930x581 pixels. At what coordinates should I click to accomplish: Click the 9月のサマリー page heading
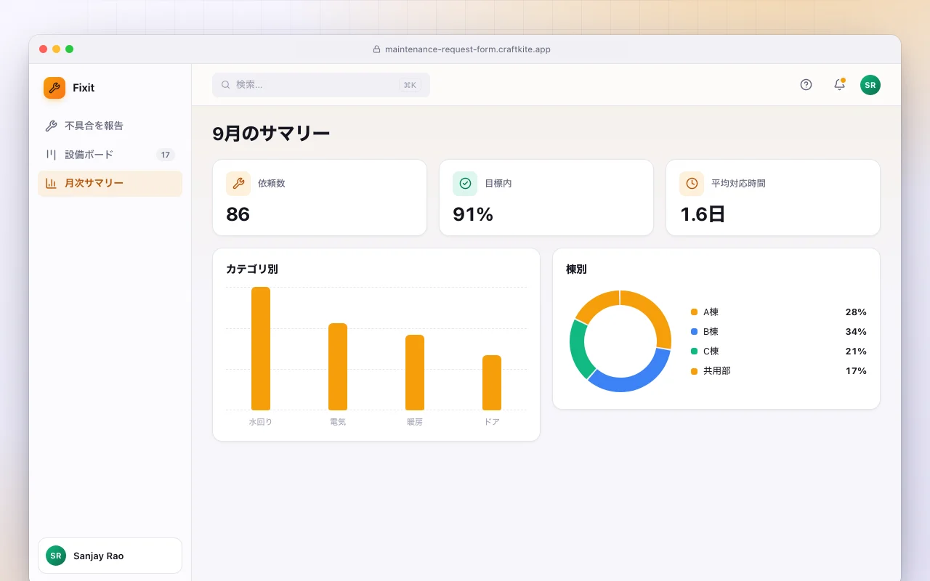click(x=271, y=134)
